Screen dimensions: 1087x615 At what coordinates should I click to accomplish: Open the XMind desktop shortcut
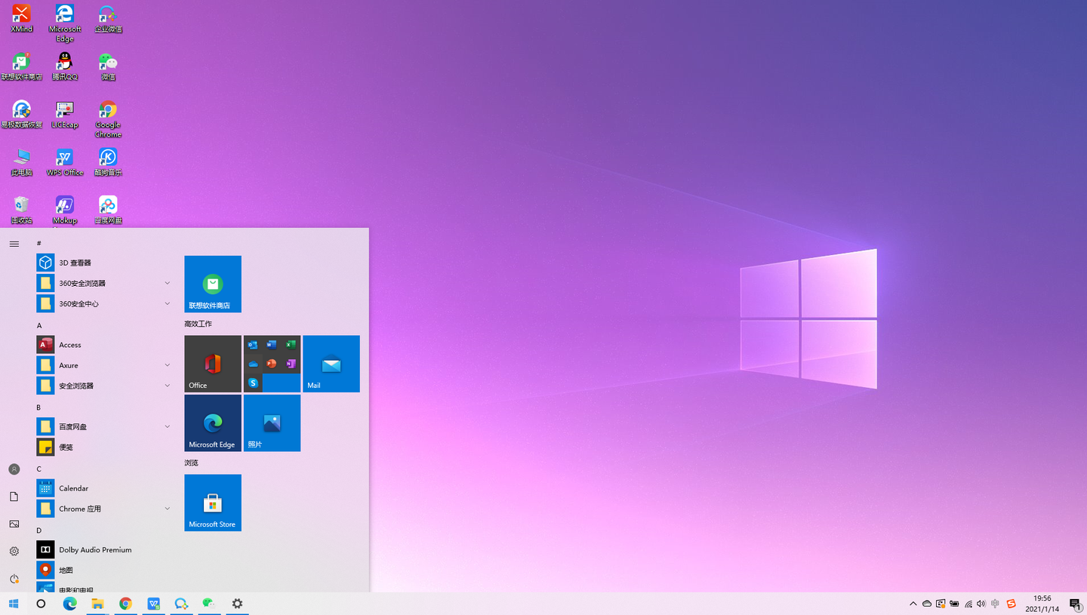(21, 19)
